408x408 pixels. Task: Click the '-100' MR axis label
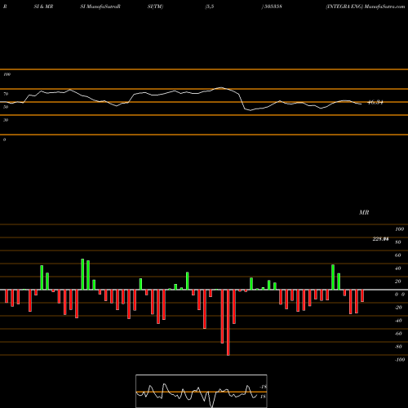coord(400,360)
